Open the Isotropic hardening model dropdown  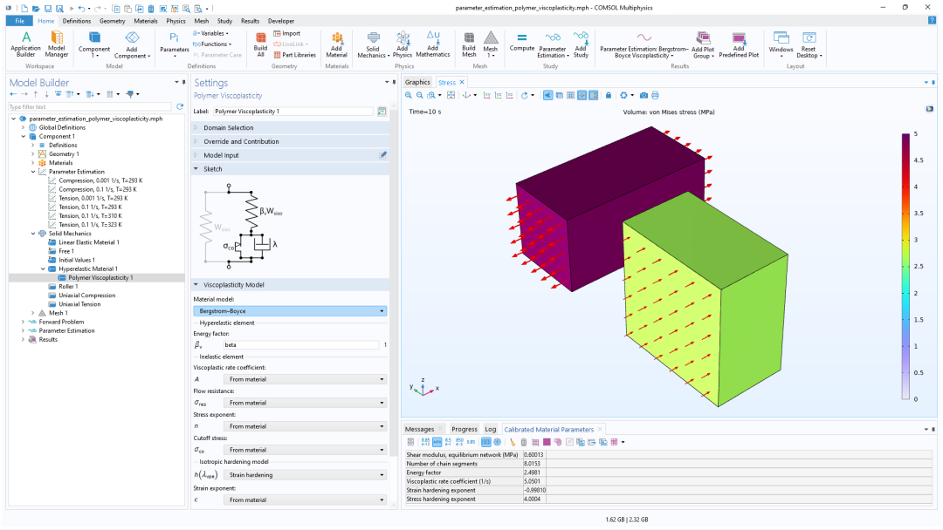(x=305, y=475)
